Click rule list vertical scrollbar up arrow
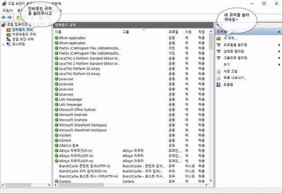The width and height of the screenshot is (283, 194). (211, 31)
